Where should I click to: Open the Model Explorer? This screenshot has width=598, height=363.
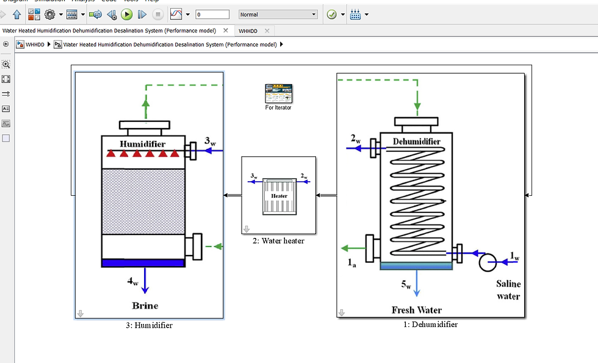pyautogui.click(x=72, y=15)
